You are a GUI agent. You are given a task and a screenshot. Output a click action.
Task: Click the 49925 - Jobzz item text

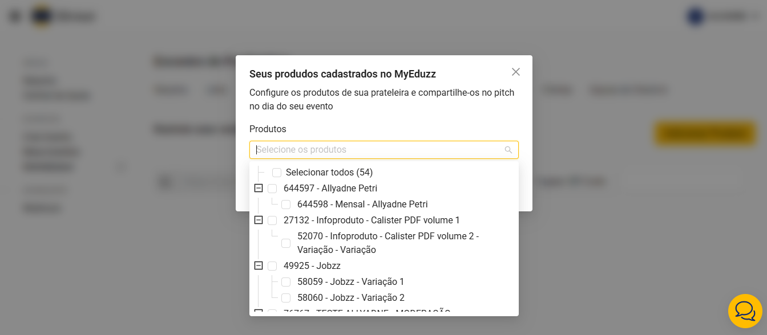pyautogui.click(x=312, y=266)
